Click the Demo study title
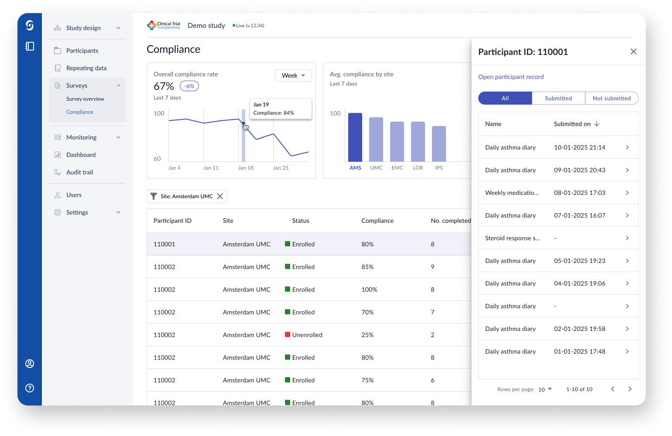Viewport: 672px width, 436px height. point(206,25)
